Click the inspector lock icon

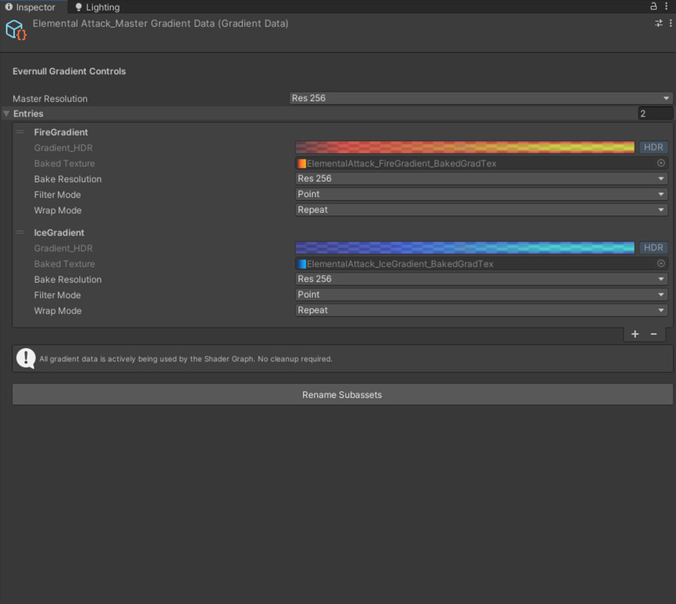653,6
